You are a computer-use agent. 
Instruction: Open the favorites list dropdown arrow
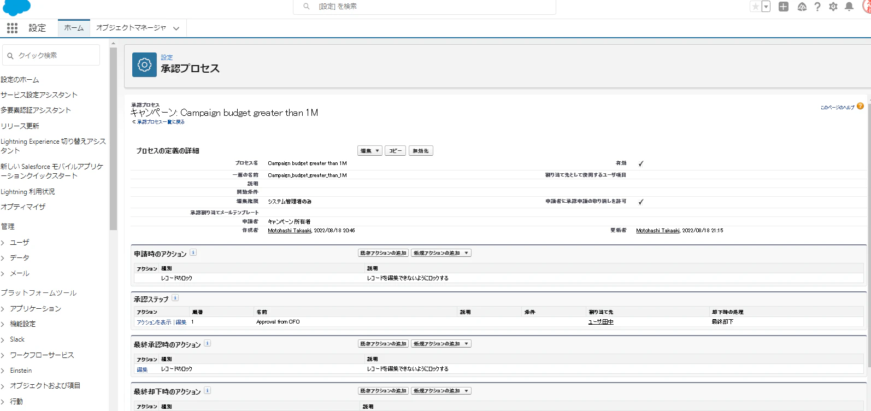pyautogui.click(x=766, y=7)
